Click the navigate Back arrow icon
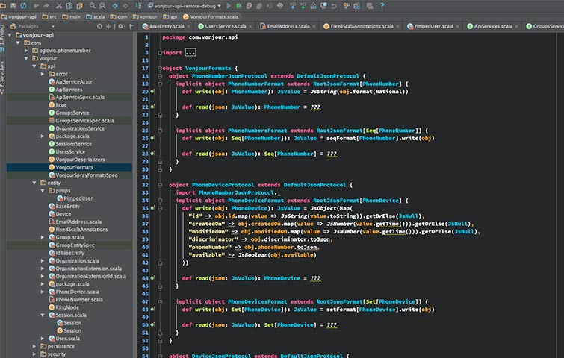This screenshot has width=564, height=358. coord(115,6)
